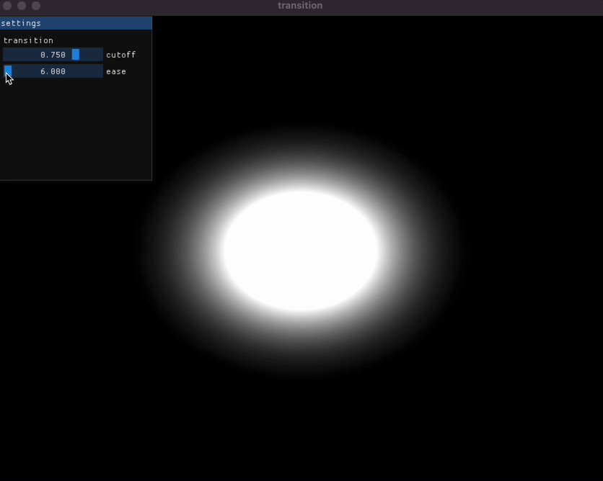Viewport: 603px width, 481px height.
Task: Click the ease slider handle
Action: [x=8, y=71]
